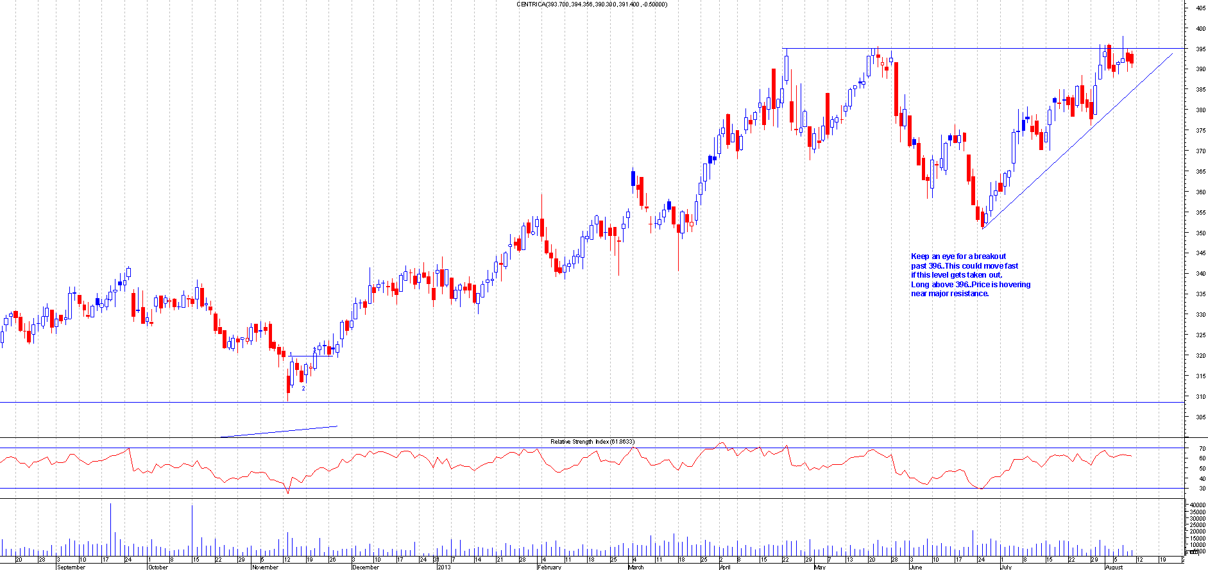Image resolution: width=1208 pixels, height=570 pixels.
Task: Click the RSI 30 level on scale
Action: point(1202,489)
